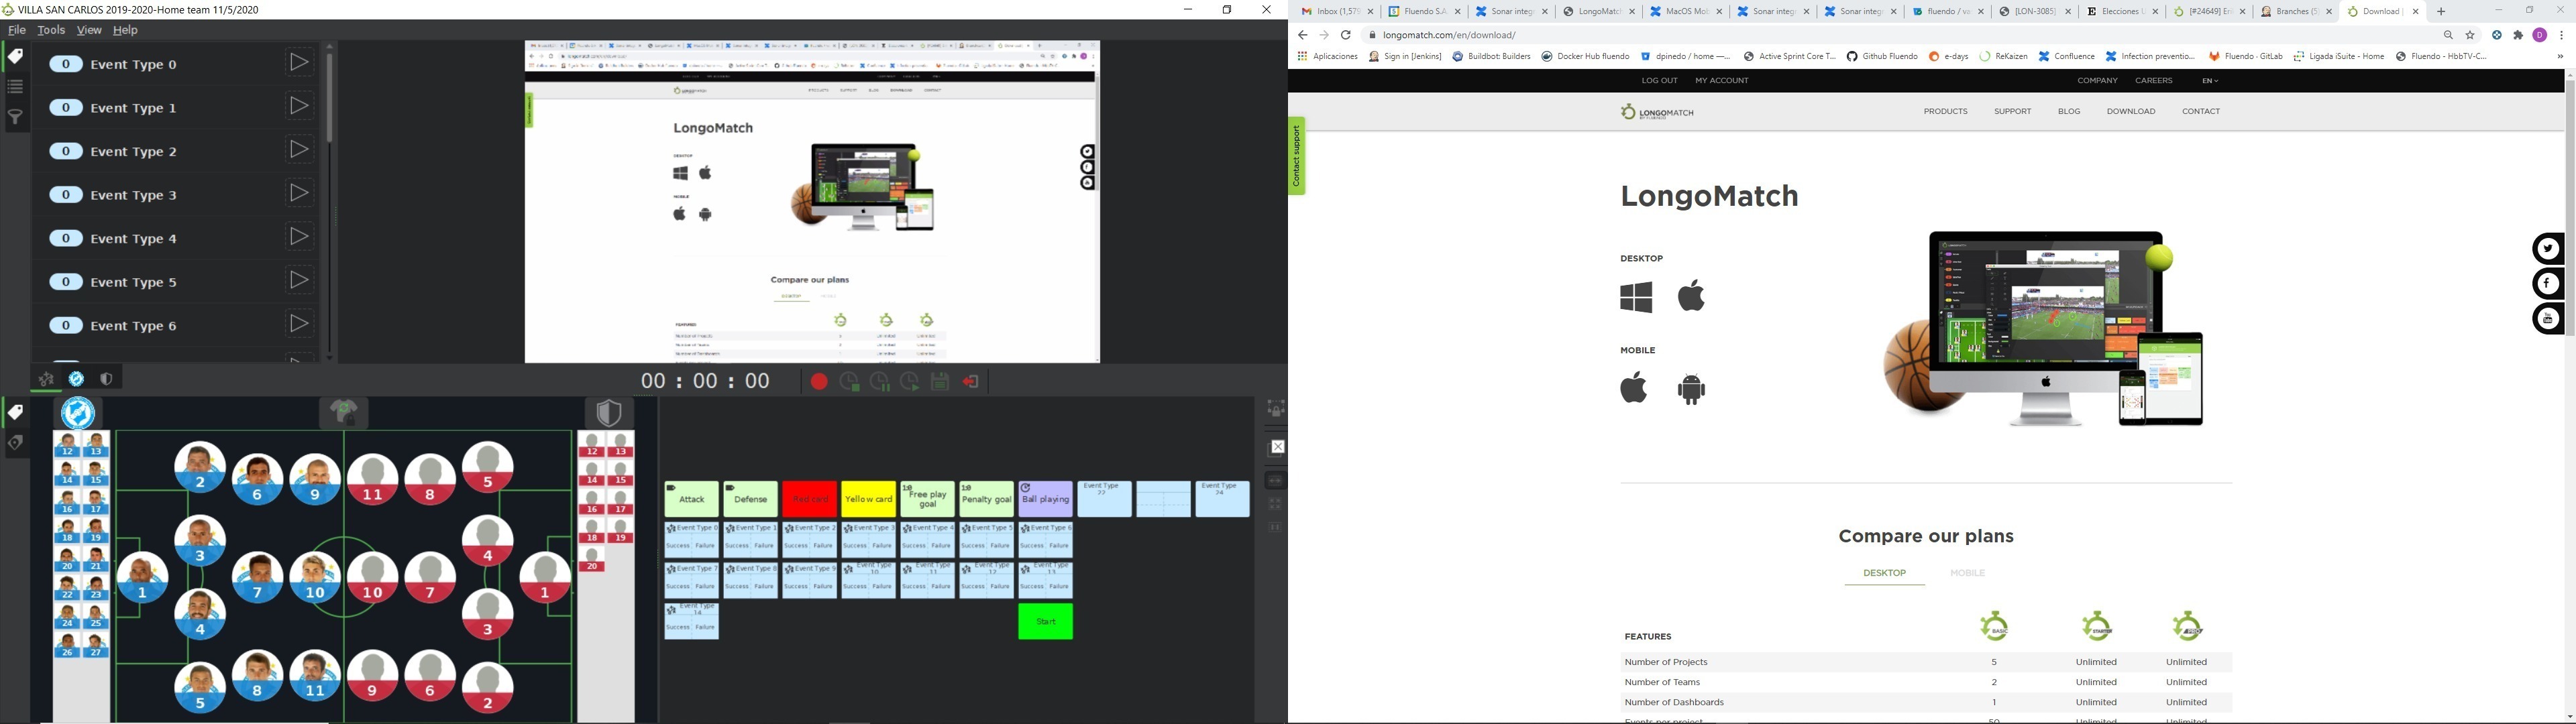This screenshot has height=724, width=2576.
Task: Open the EN language dropdown
Action: point(2209,81)
